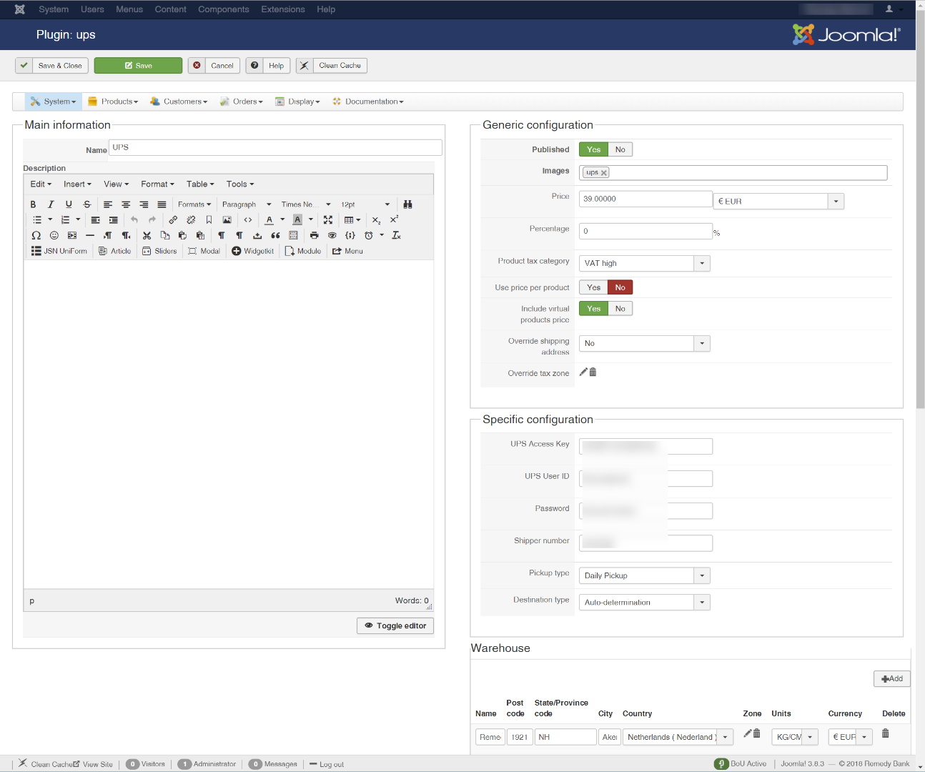Underline the selected editor text
This screenshot has width=925, height=772.
tap(69, 204)
